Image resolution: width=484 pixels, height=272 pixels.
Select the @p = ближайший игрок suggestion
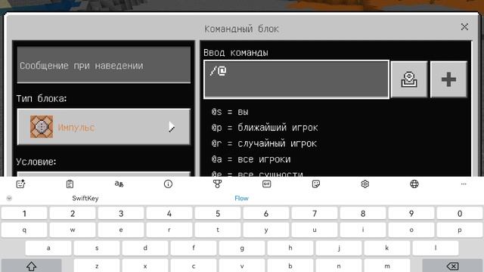click(x=265, y=128)
